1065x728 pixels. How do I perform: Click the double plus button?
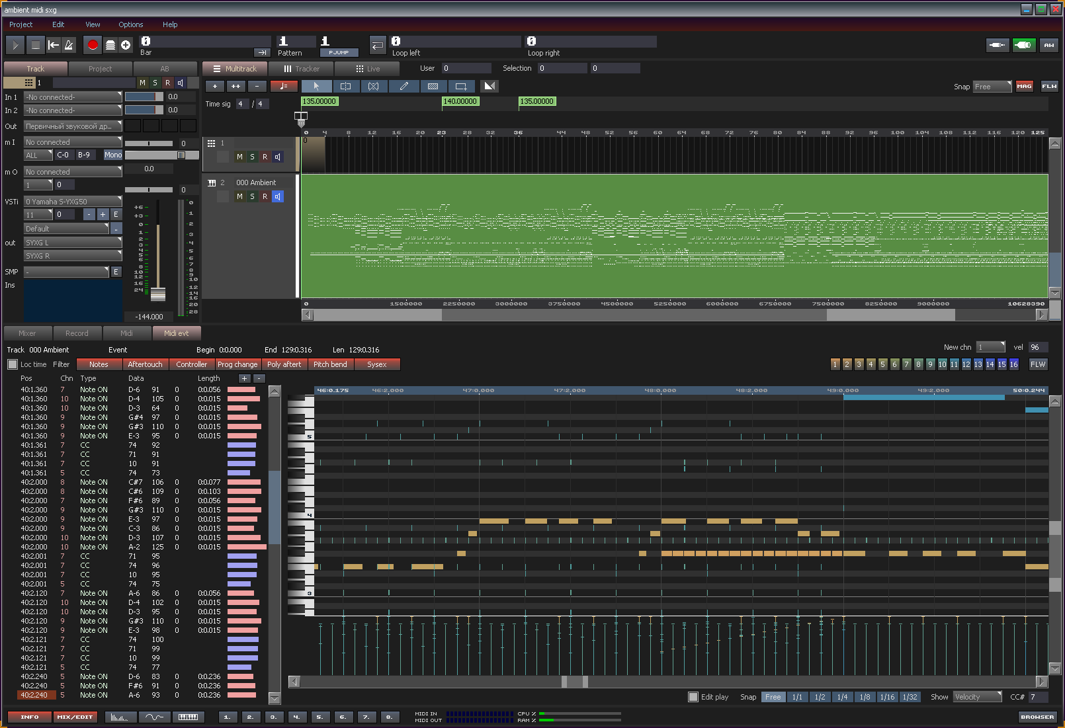pos(235,86)
